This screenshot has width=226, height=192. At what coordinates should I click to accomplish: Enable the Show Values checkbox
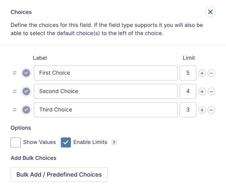pos(16,143)
